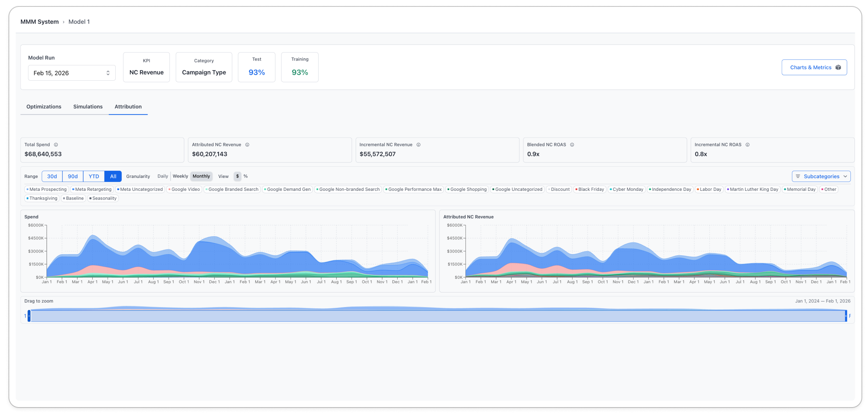Toggle Meta Uncategorized legend series
This screenshot has width=867, height=416.
coord(140,189)
